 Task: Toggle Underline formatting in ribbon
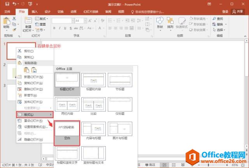[x=65, y=28]
